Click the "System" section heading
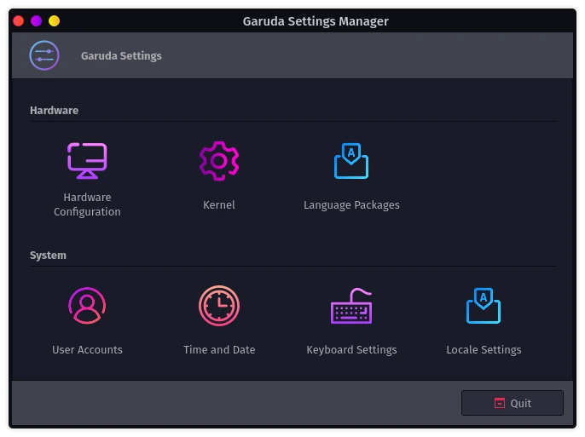 48,256
